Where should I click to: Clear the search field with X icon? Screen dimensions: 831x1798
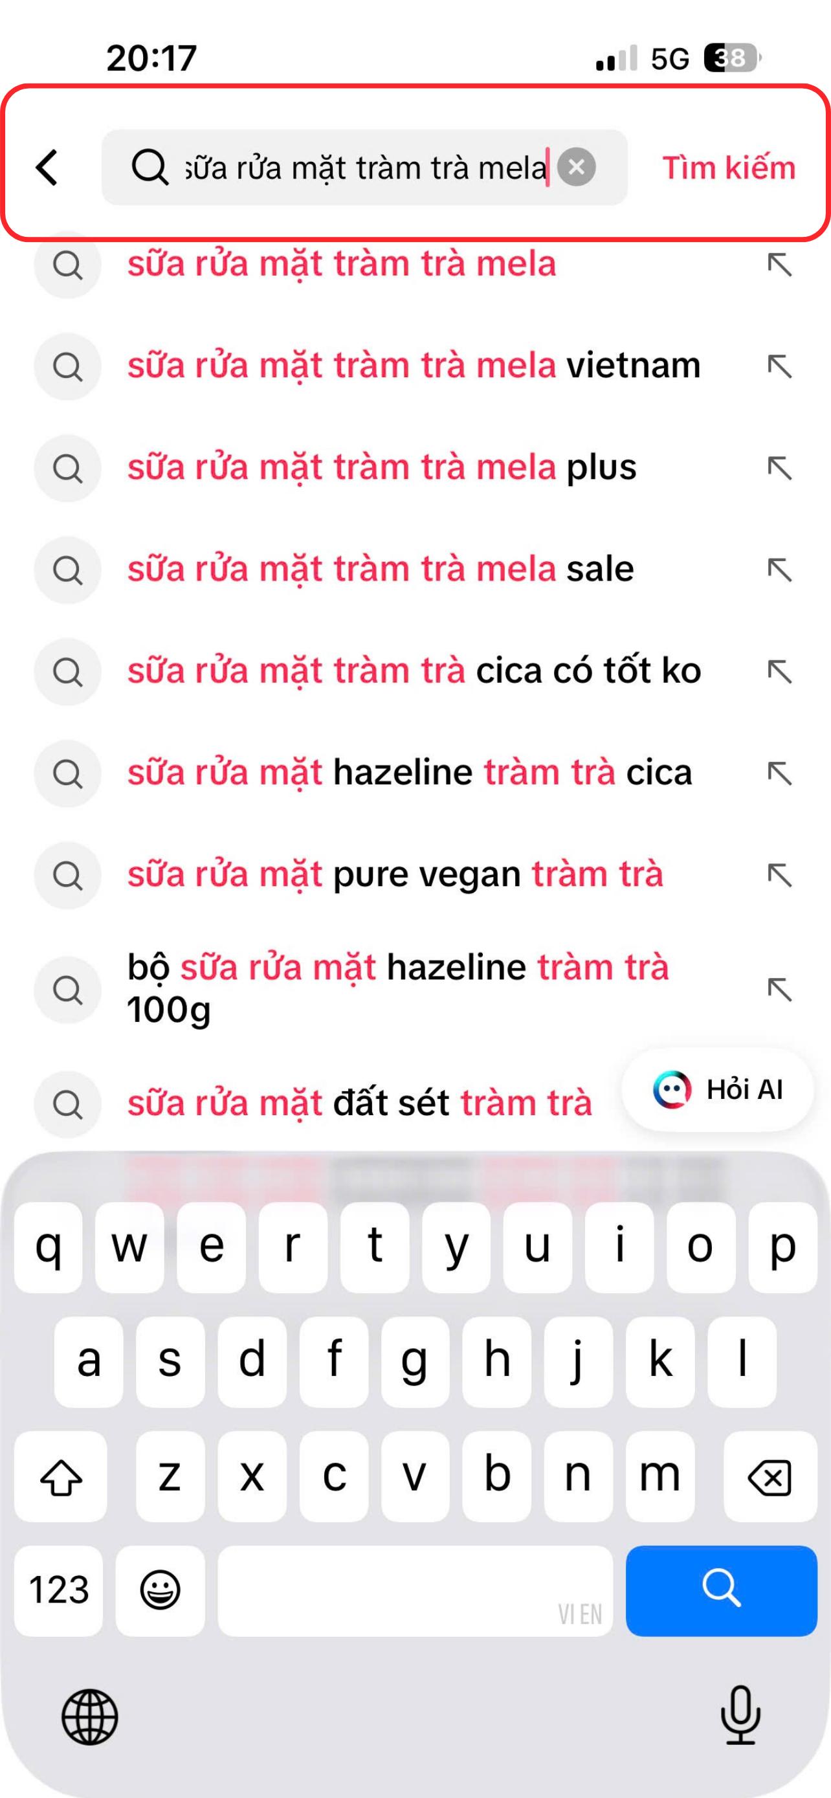(x=576, y=168)
